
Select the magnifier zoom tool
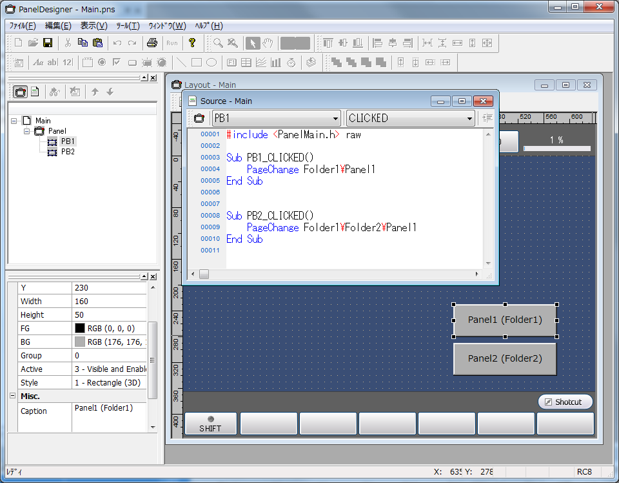point(219,43)
